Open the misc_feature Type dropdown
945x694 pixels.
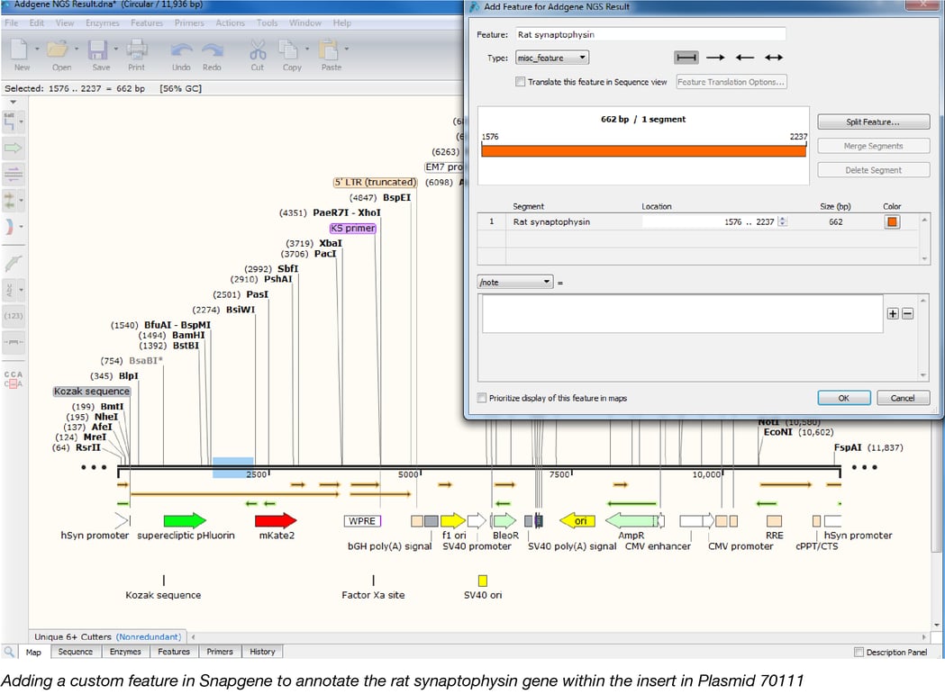point(551,57)
